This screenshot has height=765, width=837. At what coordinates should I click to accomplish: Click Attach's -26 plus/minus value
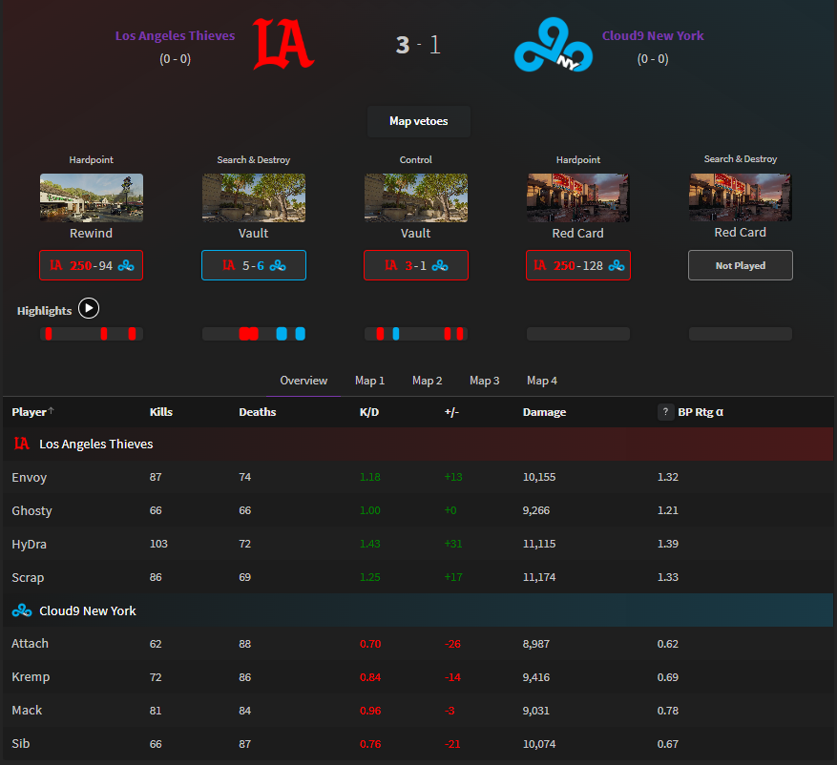point(452,644)
